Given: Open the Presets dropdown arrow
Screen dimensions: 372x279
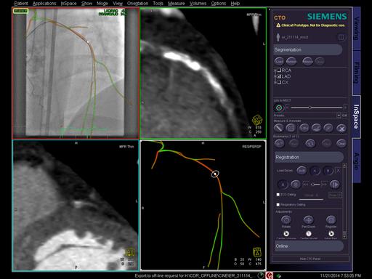Looking at the screenshot, I should (339, 116).
